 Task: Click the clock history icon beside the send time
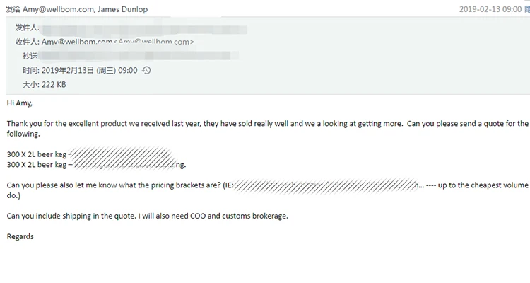tap(146, 71)
